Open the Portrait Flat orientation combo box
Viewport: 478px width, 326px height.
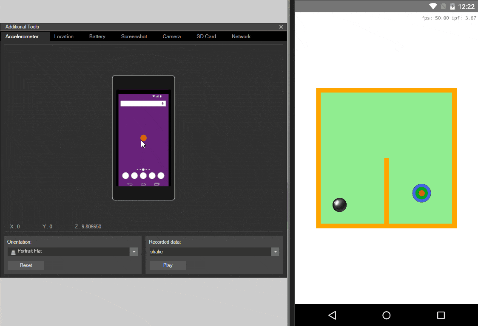[68, 252]
